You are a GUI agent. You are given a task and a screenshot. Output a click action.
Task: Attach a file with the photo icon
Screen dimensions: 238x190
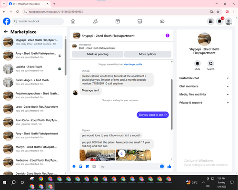[80, 166]
